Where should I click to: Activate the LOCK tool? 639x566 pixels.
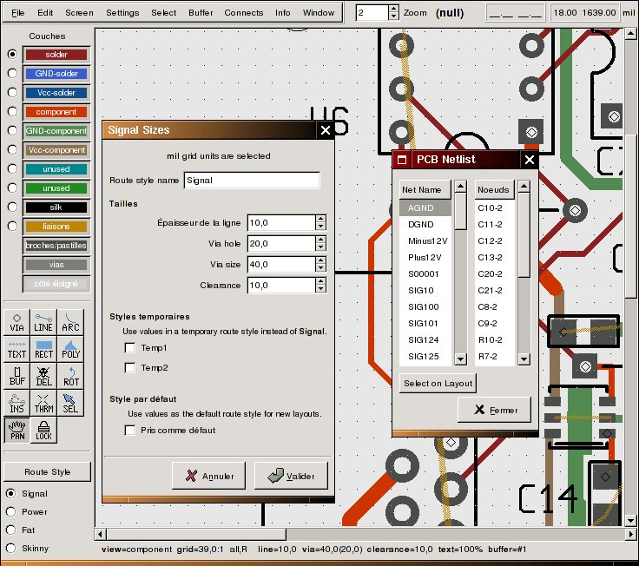(x=43, y=431)
